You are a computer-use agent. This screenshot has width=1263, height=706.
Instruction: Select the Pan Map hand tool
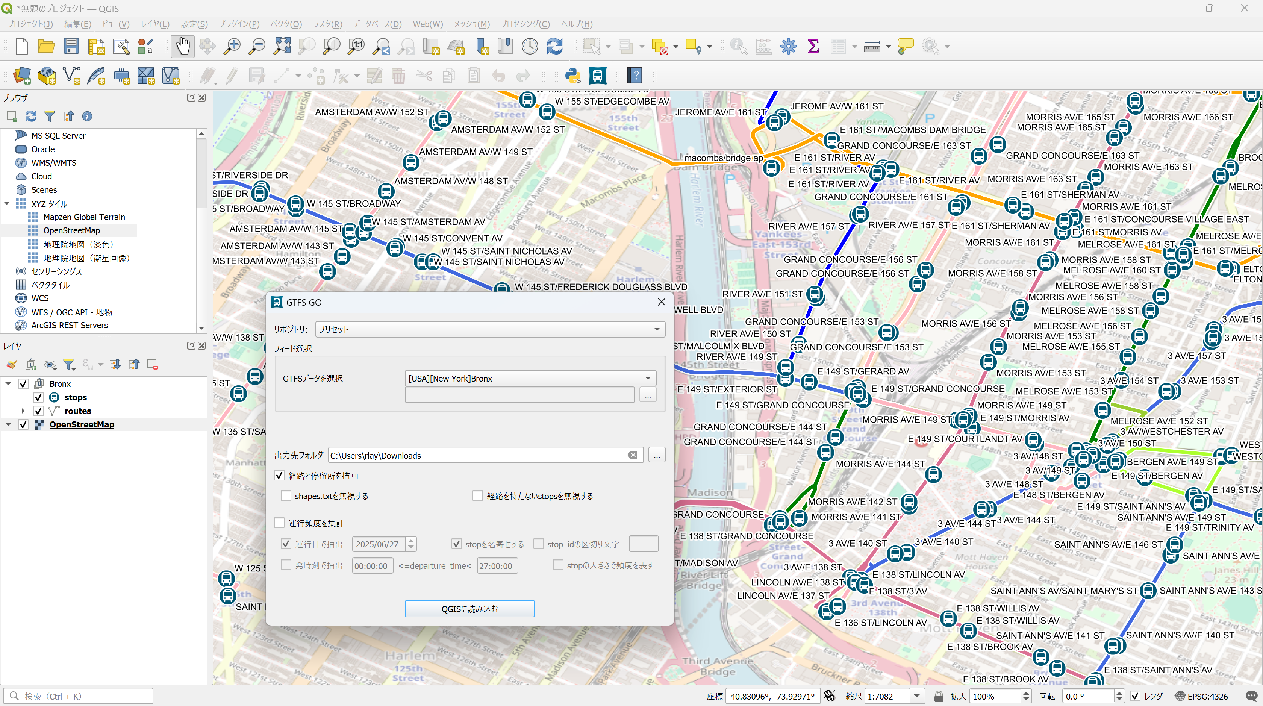click(x=182, y=47)
